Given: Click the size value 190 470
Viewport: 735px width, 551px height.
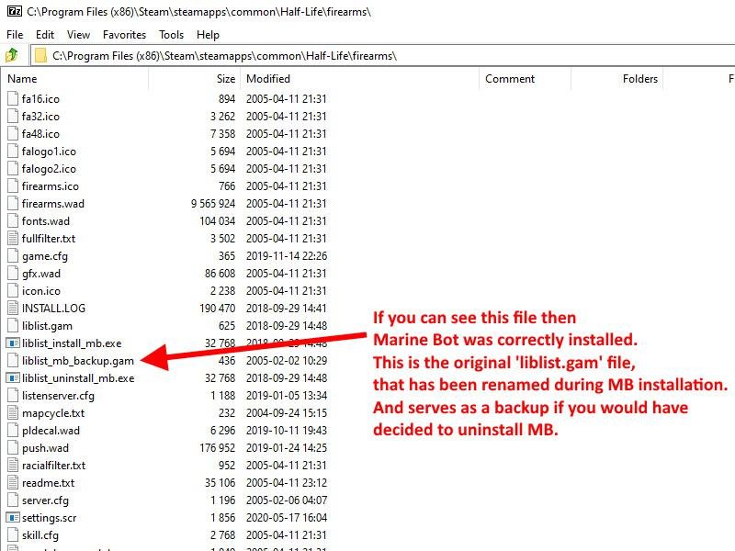Looking at the screenshot, I should click(218, 309).
